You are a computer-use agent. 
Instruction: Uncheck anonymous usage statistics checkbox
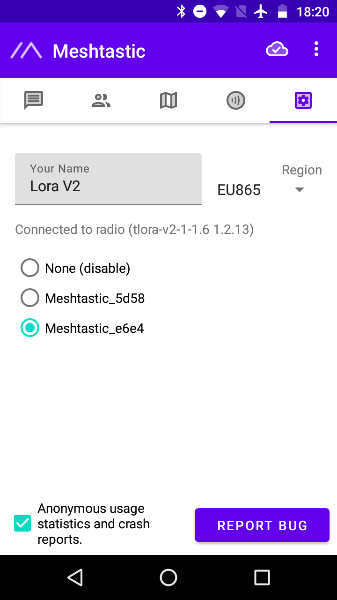pyautogui.click(x=22, y=523)
